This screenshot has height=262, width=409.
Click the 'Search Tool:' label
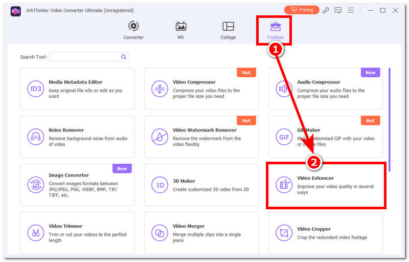coord(33,57)
